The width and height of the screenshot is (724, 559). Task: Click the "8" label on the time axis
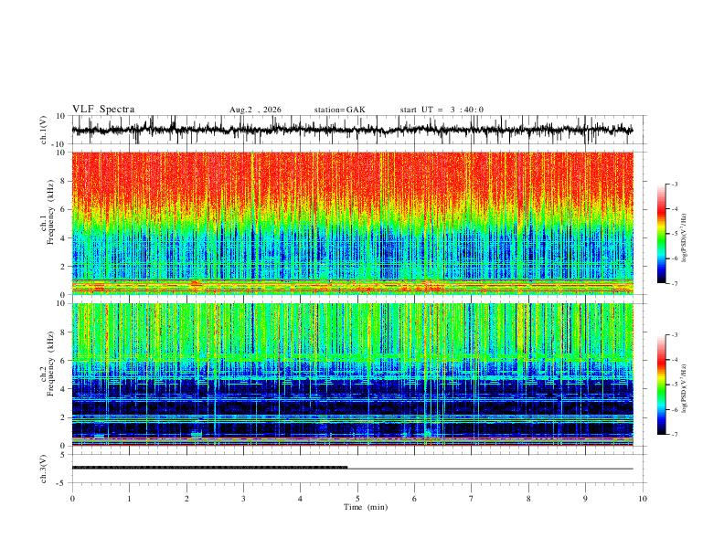click(x=528, y=499)
